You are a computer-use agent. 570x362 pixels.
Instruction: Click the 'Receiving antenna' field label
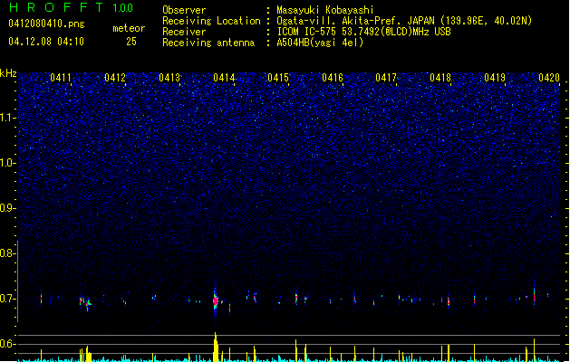coord(208,43)
